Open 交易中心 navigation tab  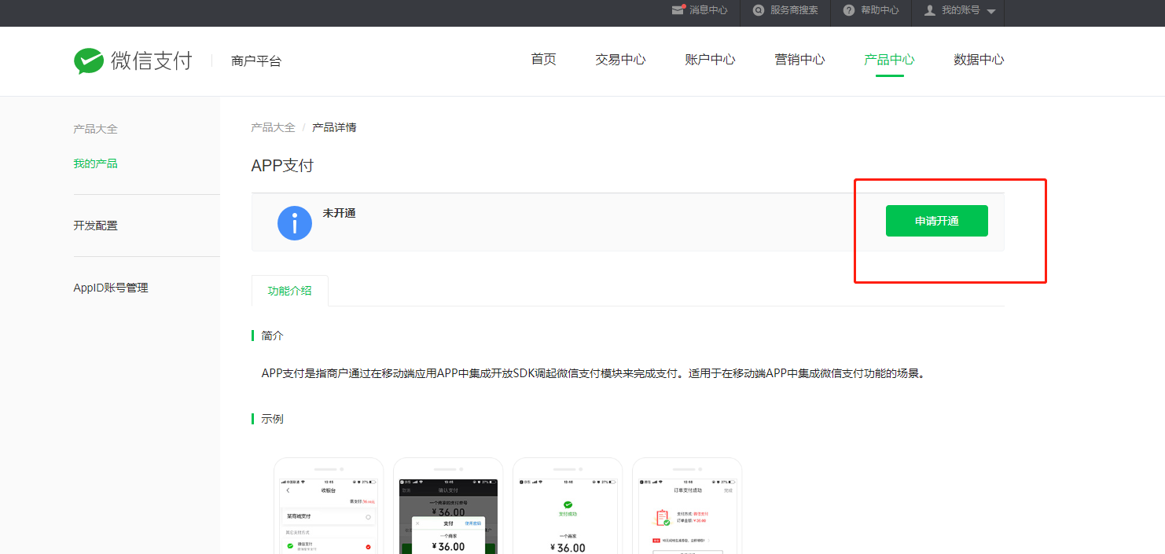click(x=620, y=60)
